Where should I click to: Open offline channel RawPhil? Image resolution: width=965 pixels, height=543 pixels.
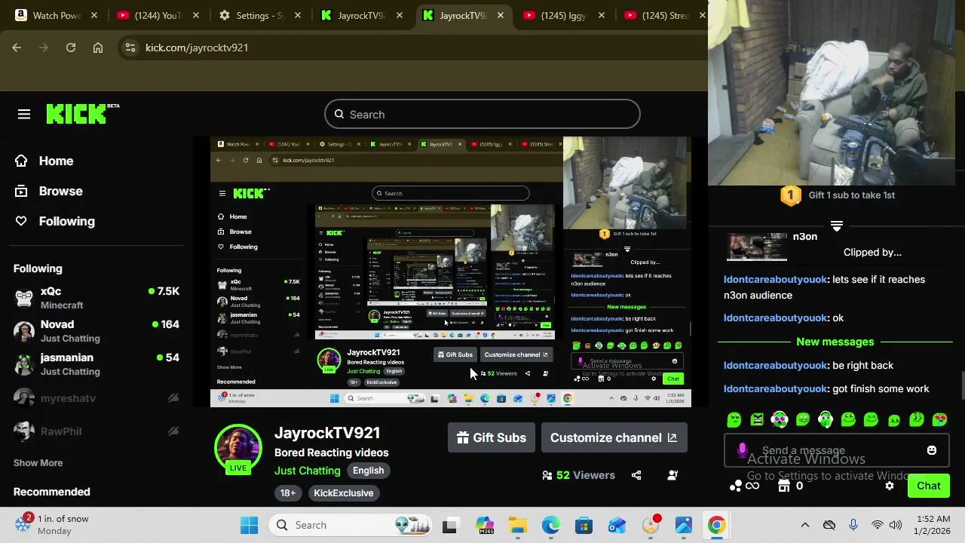[96, 431]
